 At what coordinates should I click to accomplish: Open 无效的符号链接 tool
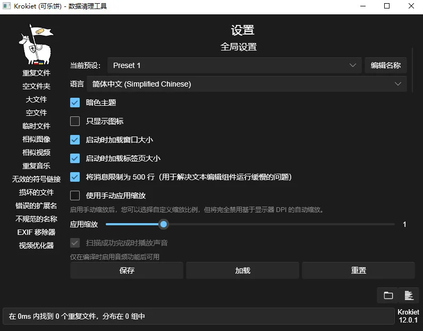[x=36, y=179]
